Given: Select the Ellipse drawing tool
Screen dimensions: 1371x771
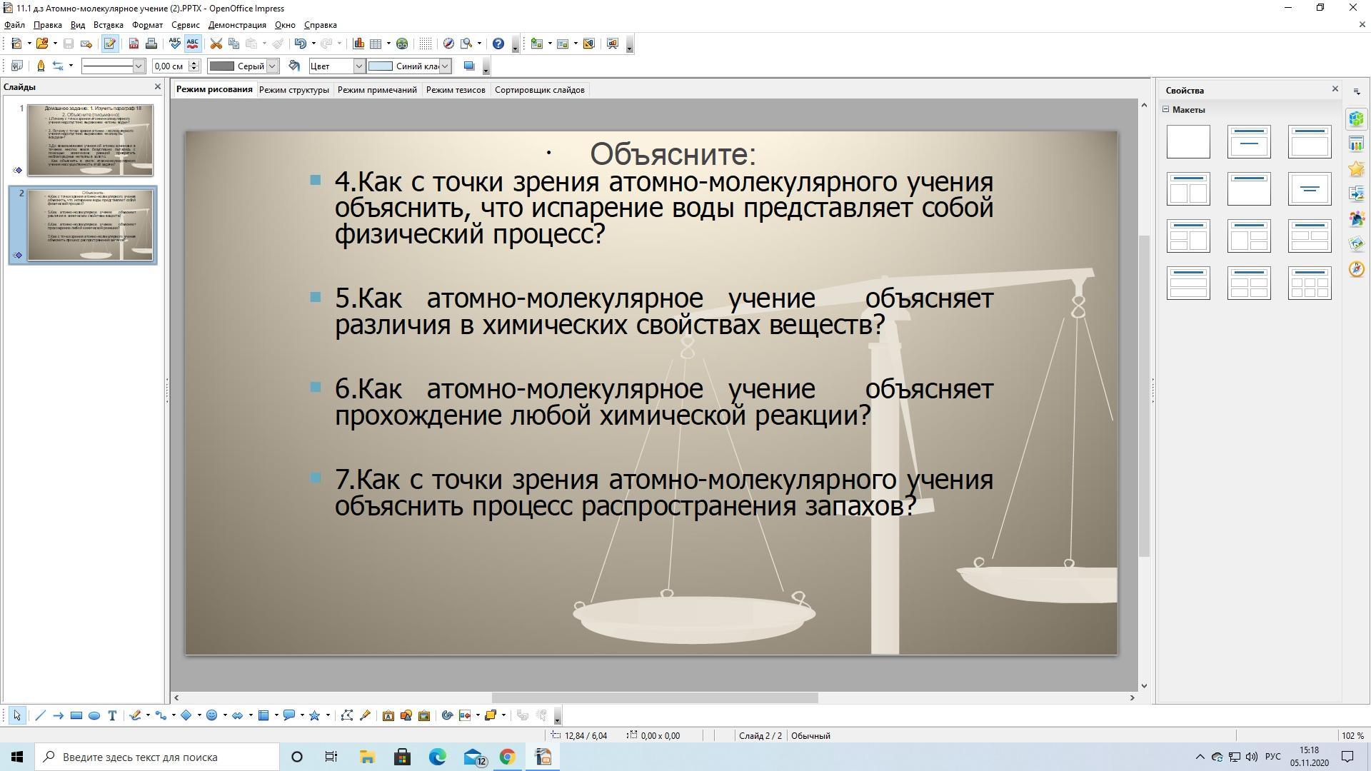Looking at the screenshot, I should 94,715.
